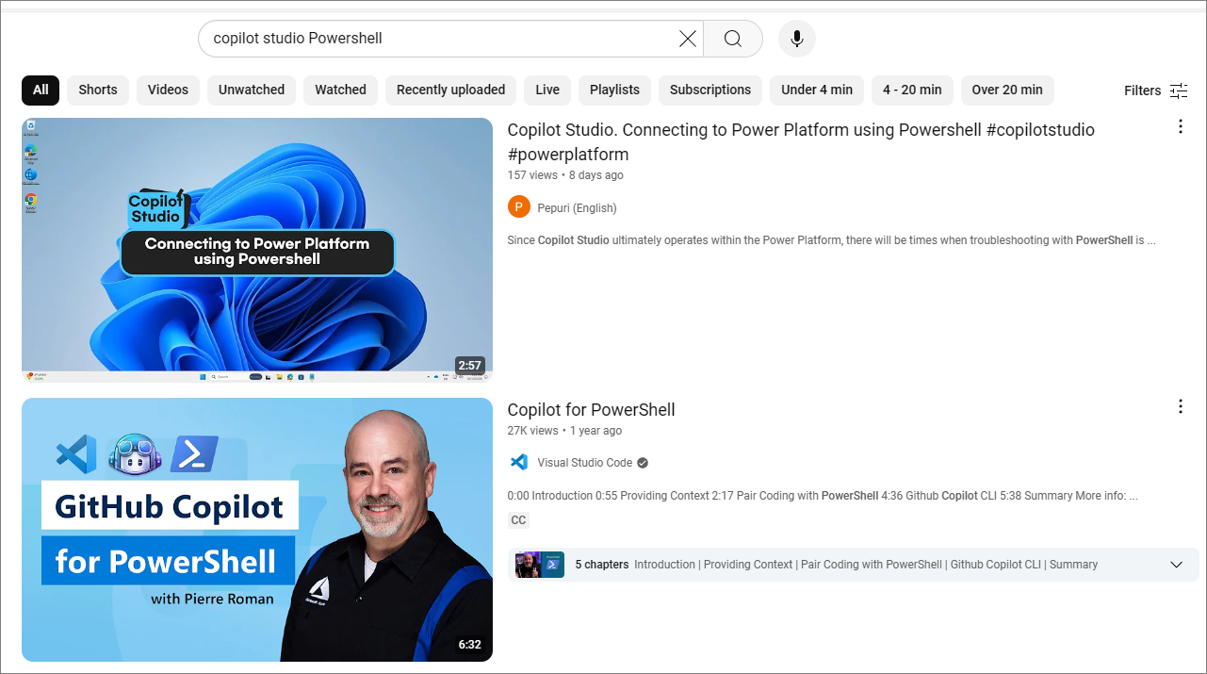Open Copilot Studio Power Platform video thumbnail
This screenshot has height=674, width=1207.
point(257,250)
